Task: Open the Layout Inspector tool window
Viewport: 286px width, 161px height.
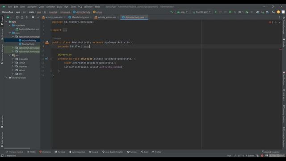Action: click(x=271, y=152)
